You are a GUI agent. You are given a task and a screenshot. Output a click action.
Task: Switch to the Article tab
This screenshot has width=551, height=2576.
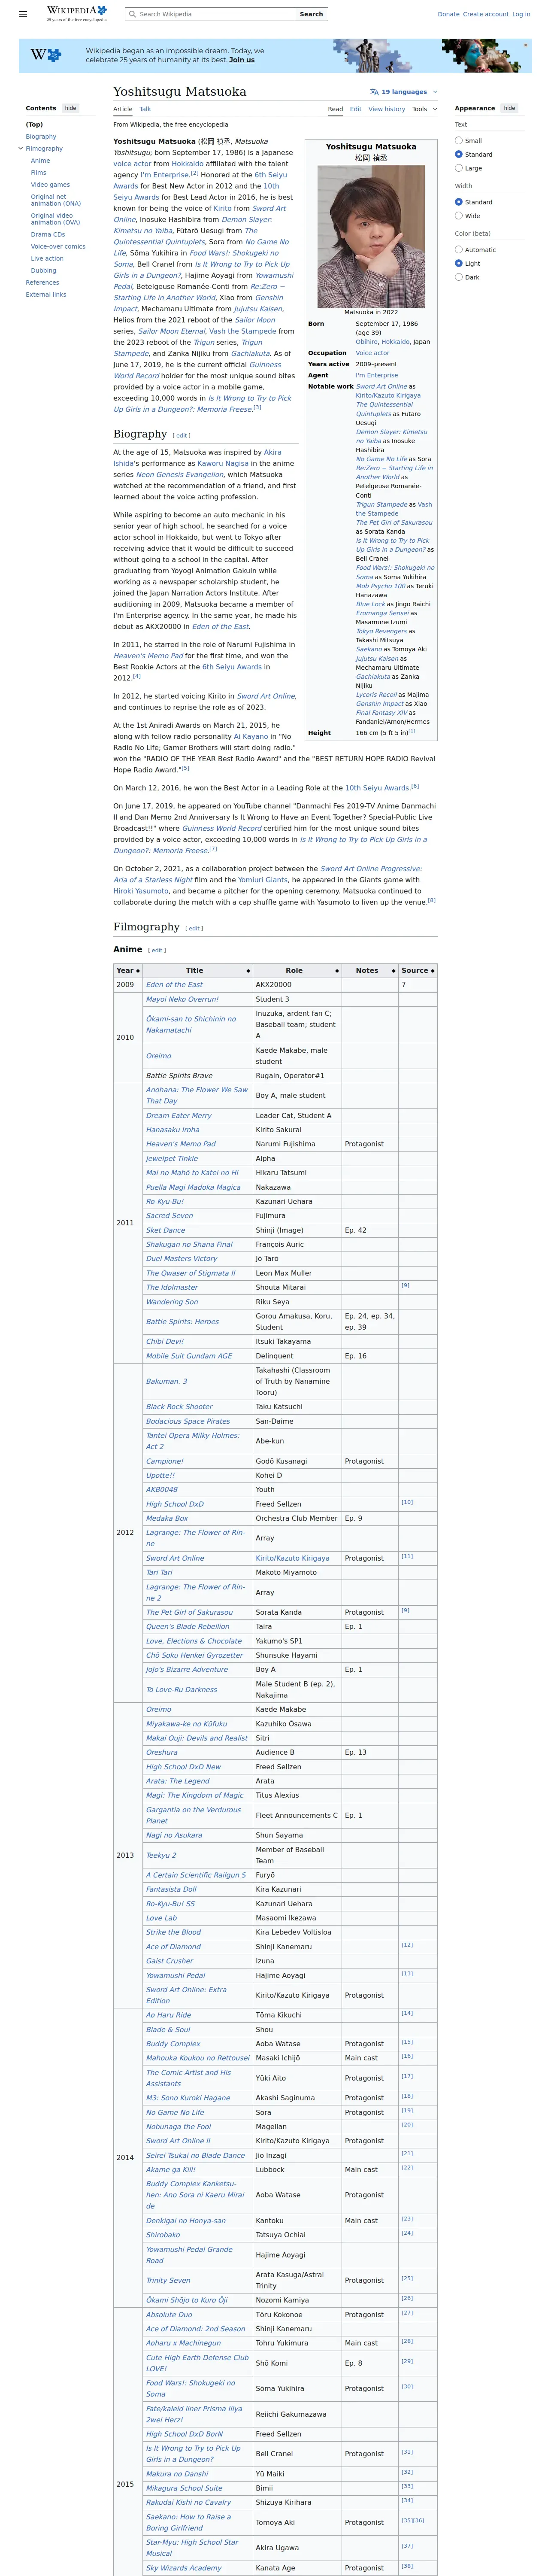click(x=123, y=109)
